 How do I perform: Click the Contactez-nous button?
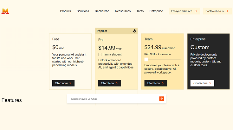217,11
